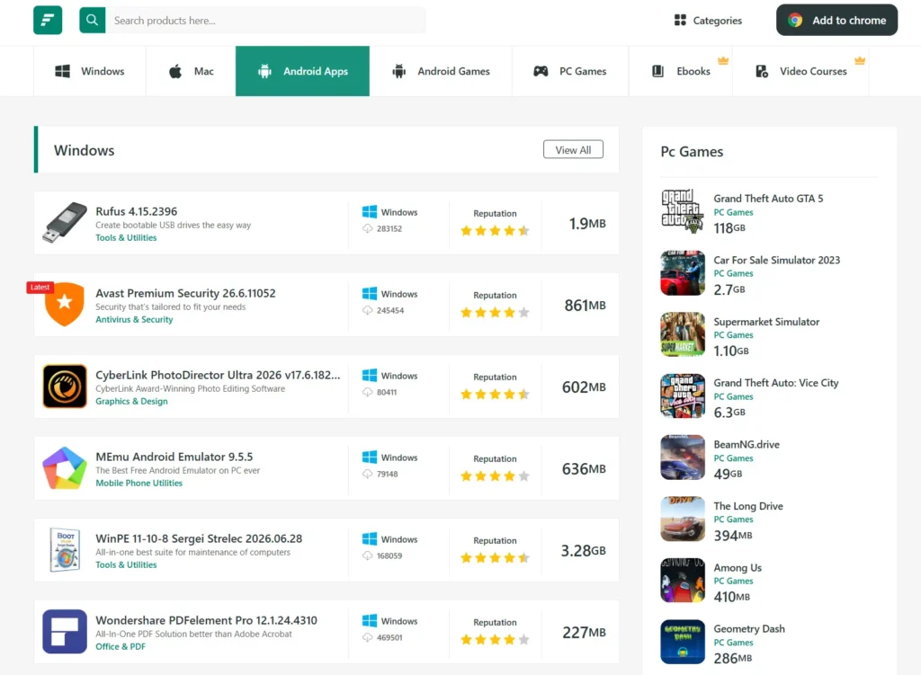Click the green site logo icon
This screenshot has width=921, height=675.
(48, 20)
